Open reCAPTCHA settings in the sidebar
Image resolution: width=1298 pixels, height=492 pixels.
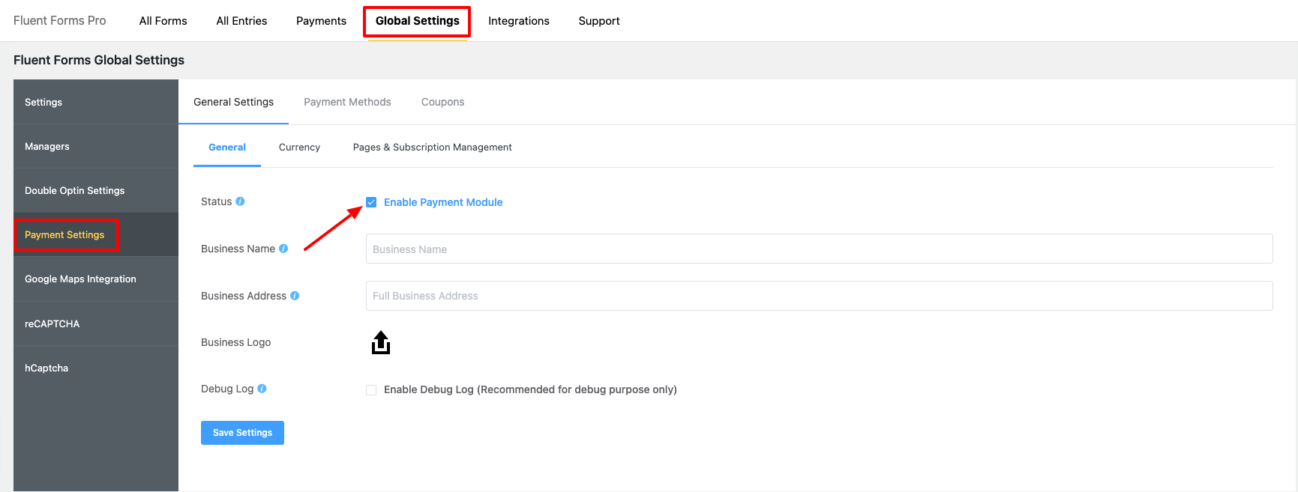(x=96, y=324)
